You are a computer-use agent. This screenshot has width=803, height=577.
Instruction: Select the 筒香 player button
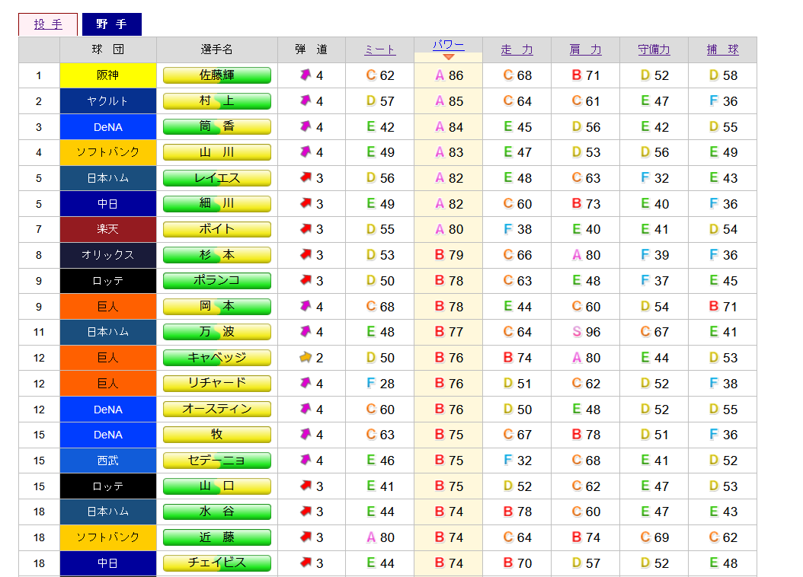[216, 126]
